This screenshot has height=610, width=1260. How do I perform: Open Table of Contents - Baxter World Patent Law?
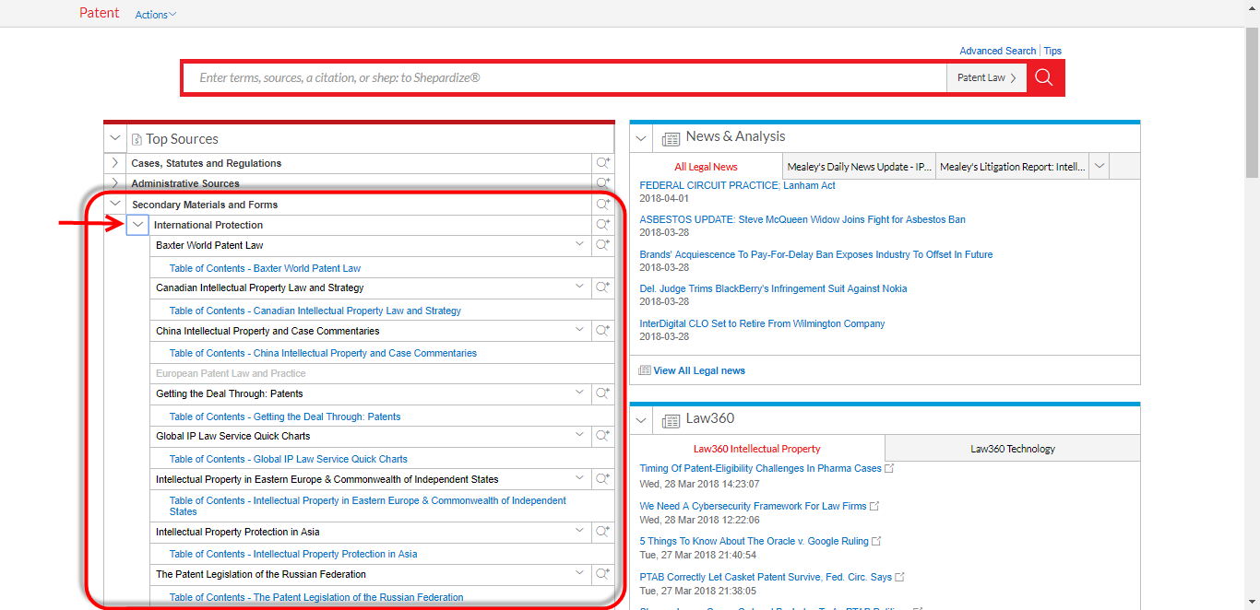pos(265,268)
